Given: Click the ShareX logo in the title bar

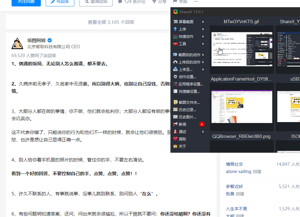Looking at the screenshot, I should [175, 12].
